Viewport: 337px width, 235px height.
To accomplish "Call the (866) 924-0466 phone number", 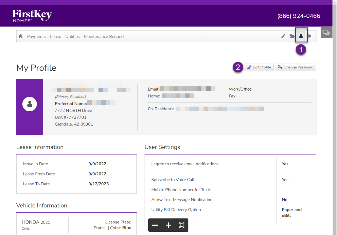I will [x=299, y=16].
